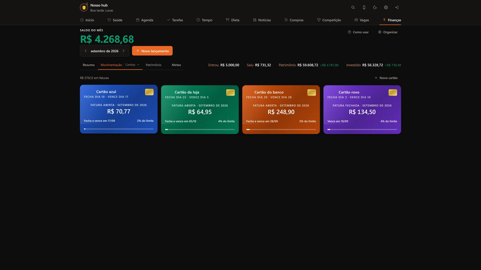Open the Cartão azul card
Screen dimensions: 481x270
coord(119,109)
